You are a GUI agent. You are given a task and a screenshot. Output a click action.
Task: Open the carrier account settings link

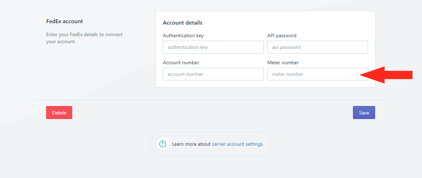pos(237,144)
